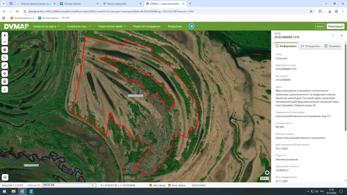
Task: Click the DVMAP logo
Action: [x=16, y=27]
